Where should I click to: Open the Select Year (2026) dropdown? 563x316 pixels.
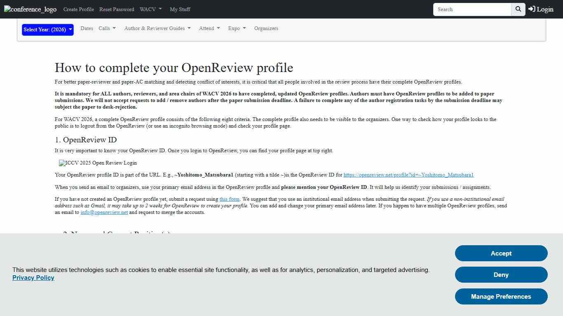tap(47, 30)
